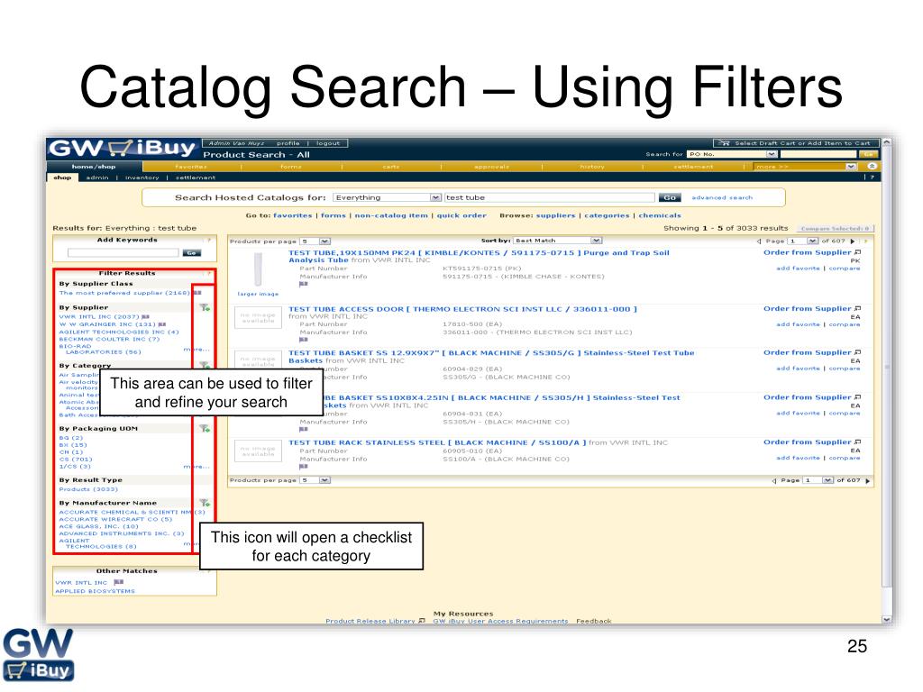This screenshot has width=923, height=692.
Task: Click Go button next to test tube search
Action: tap(670, 197)
